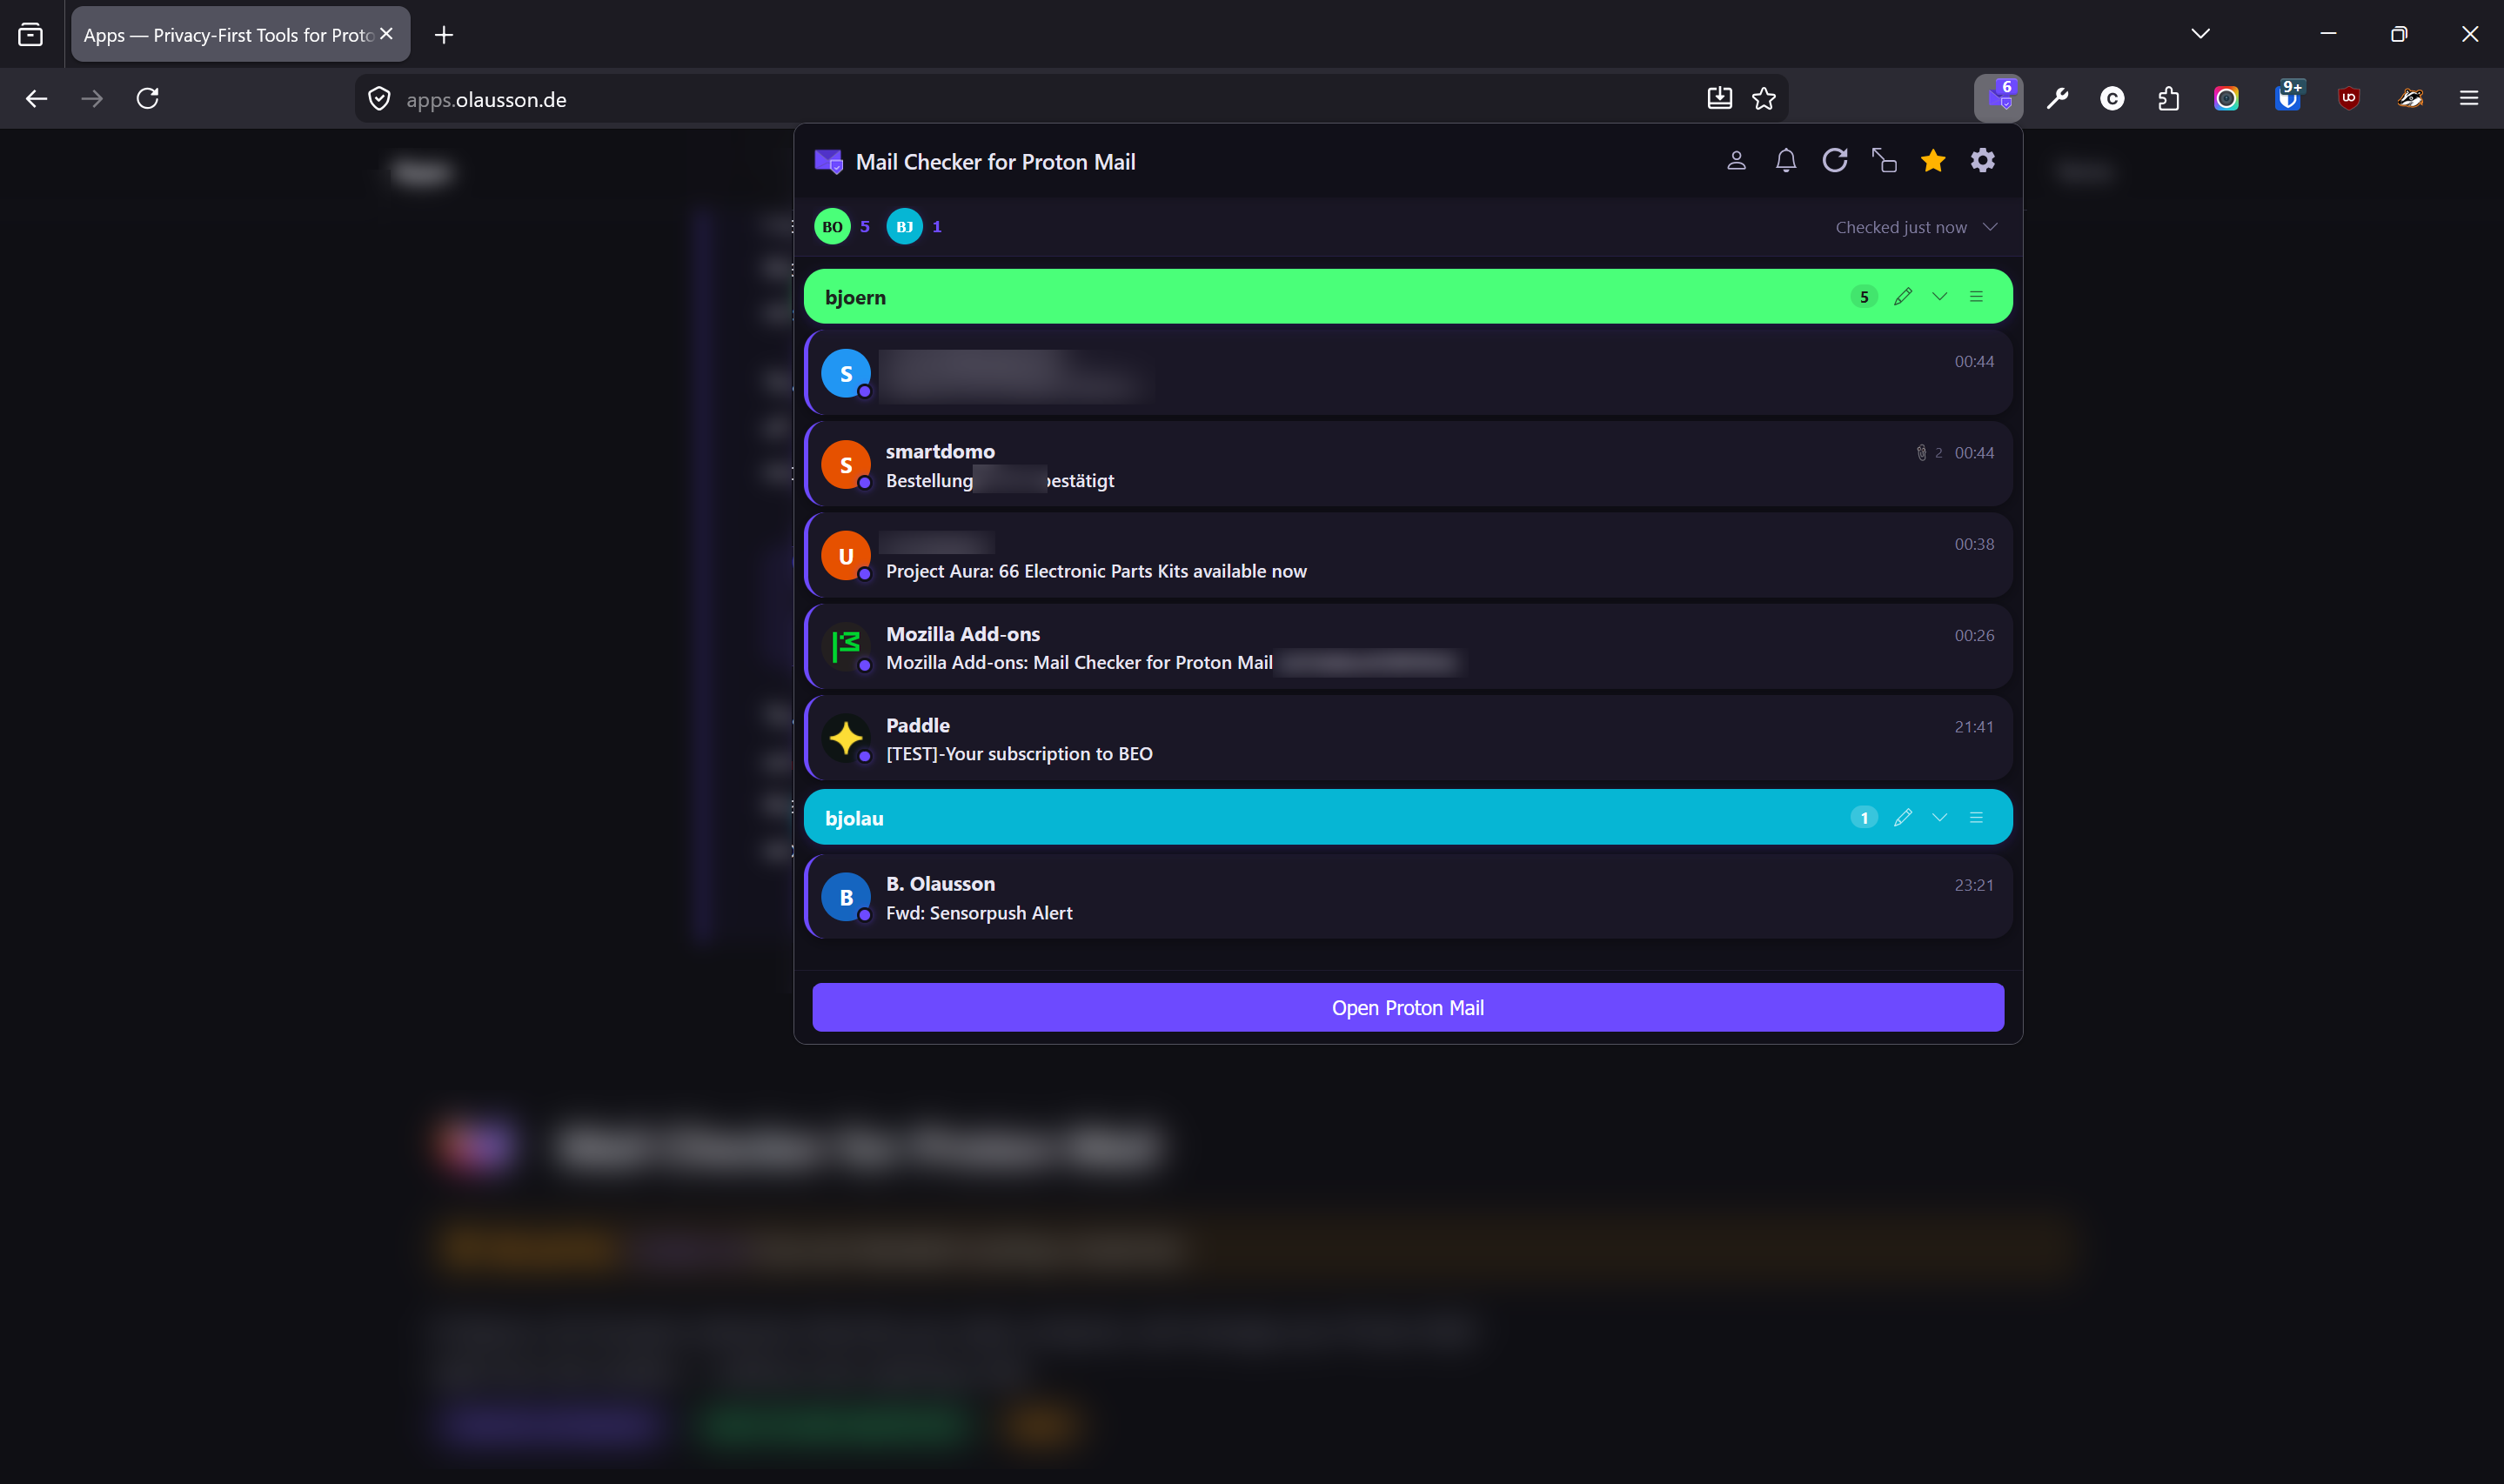Click the rightmost striped extension icon
The height and width of the screenshot is (1484, 2504).
tap(2410, 98)
